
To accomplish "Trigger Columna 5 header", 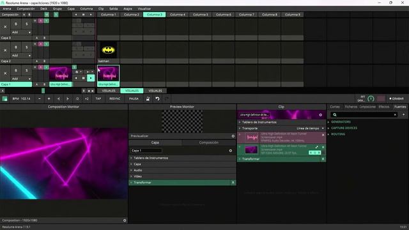I will pyautogui.click(x=200, y=15).
